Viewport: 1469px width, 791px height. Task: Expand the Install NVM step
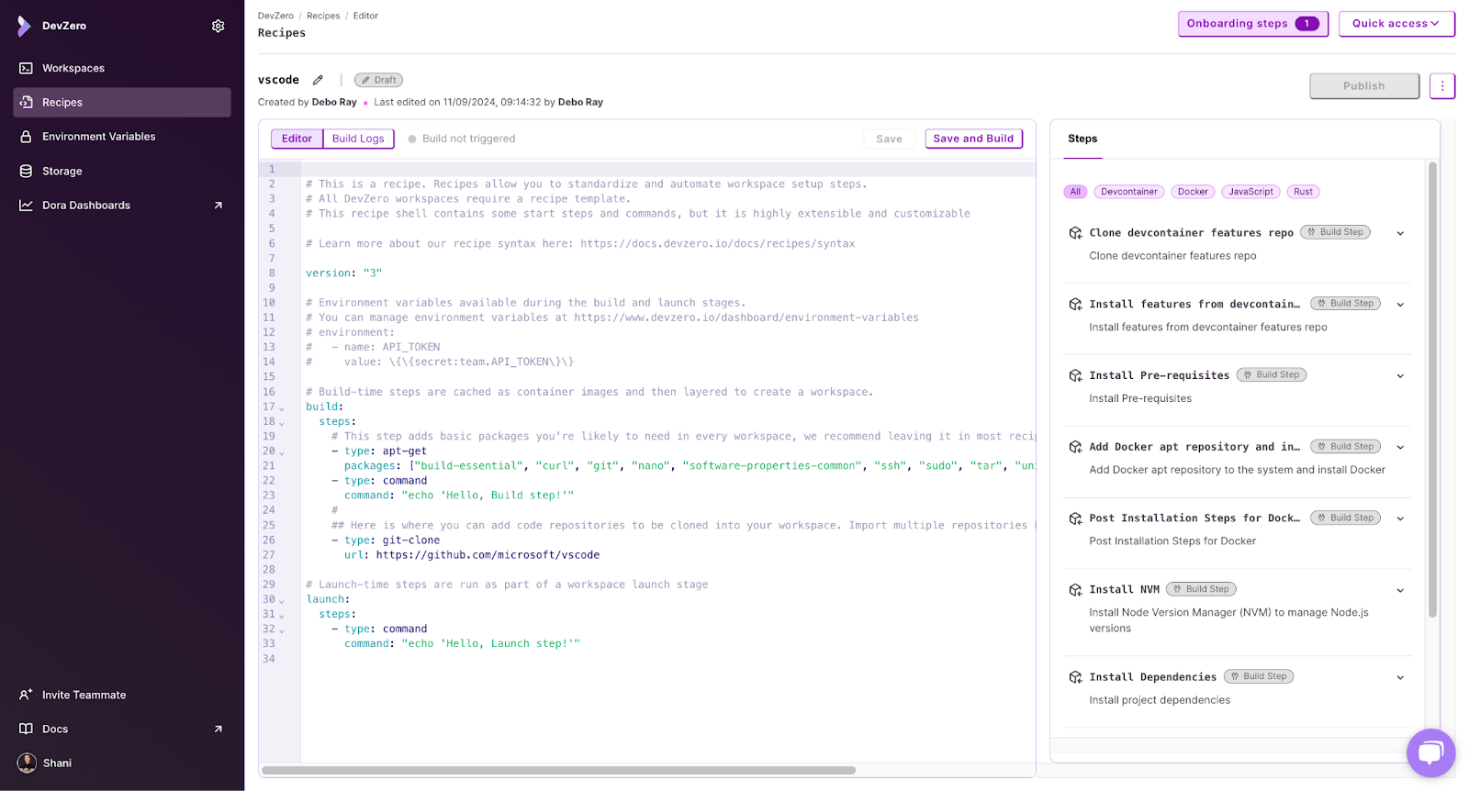(x=1400, y=590)
